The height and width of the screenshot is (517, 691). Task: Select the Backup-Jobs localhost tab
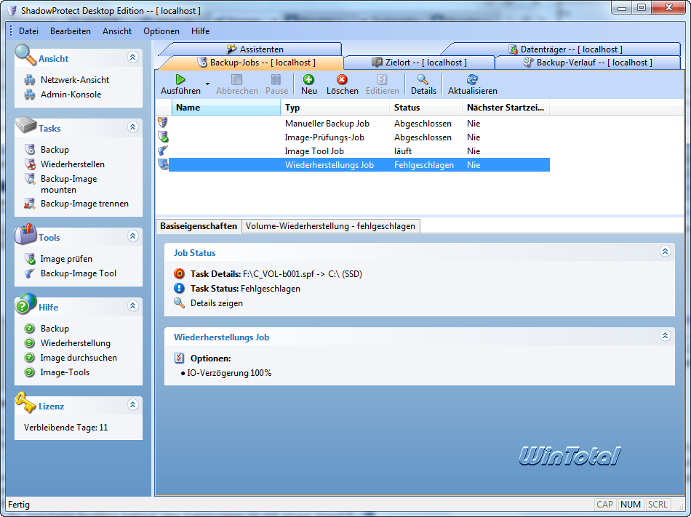[256, 63]
